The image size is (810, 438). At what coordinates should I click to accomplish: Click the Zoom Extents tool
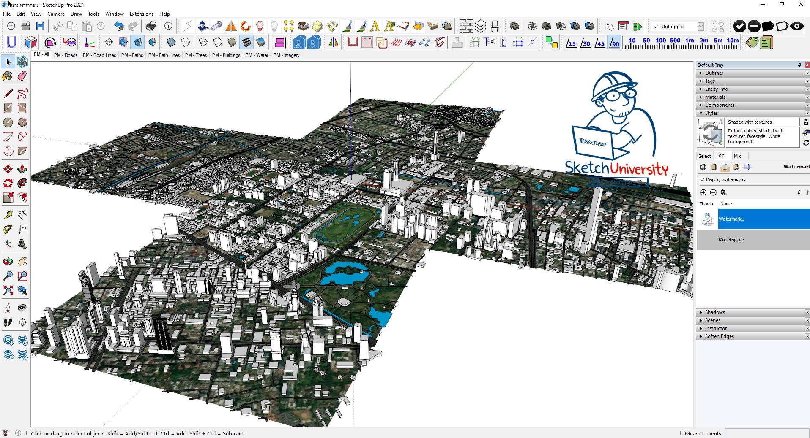tap(8, 290)
